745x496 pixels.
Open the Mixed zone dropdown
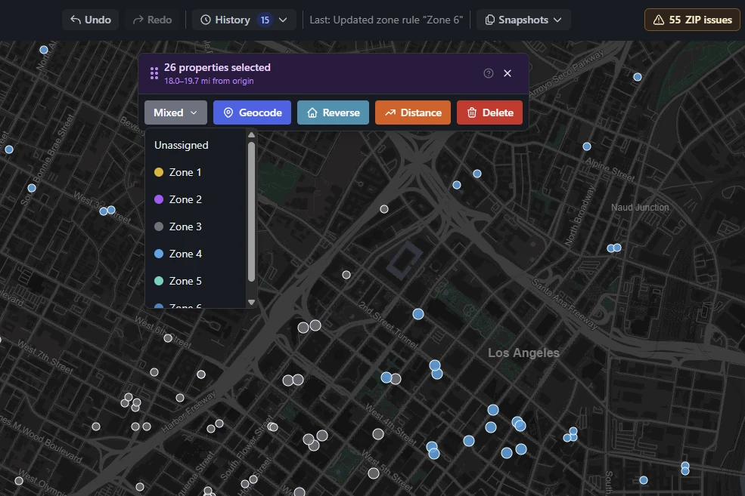click(x=175, y=112)
